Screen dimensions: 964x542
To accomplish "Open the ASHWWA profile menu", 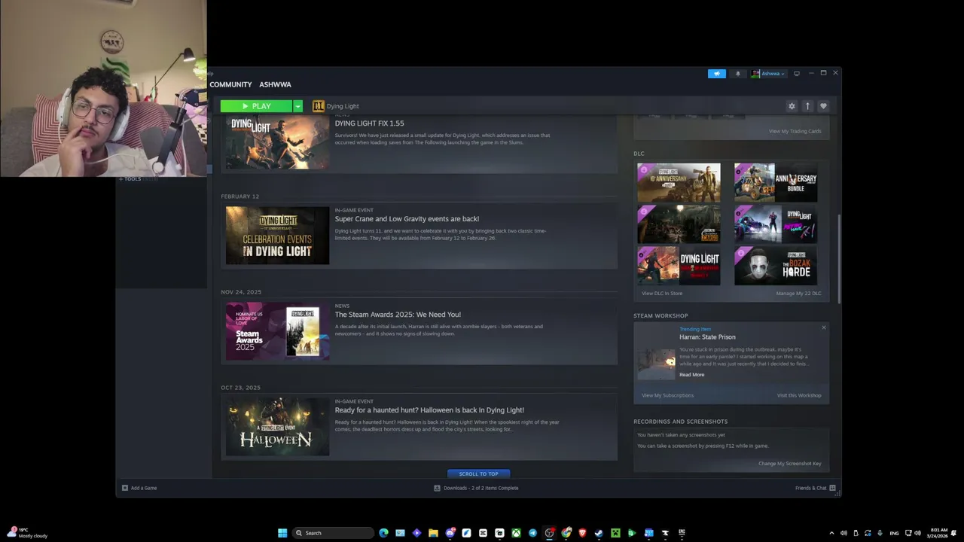I will 275,84.
